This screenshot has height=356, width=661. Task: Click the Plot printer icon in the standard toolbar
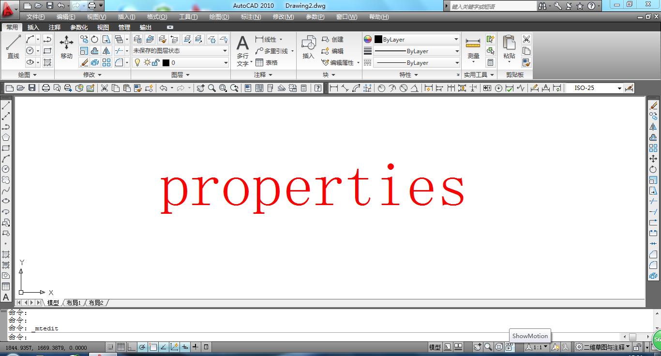click(46, 88)
